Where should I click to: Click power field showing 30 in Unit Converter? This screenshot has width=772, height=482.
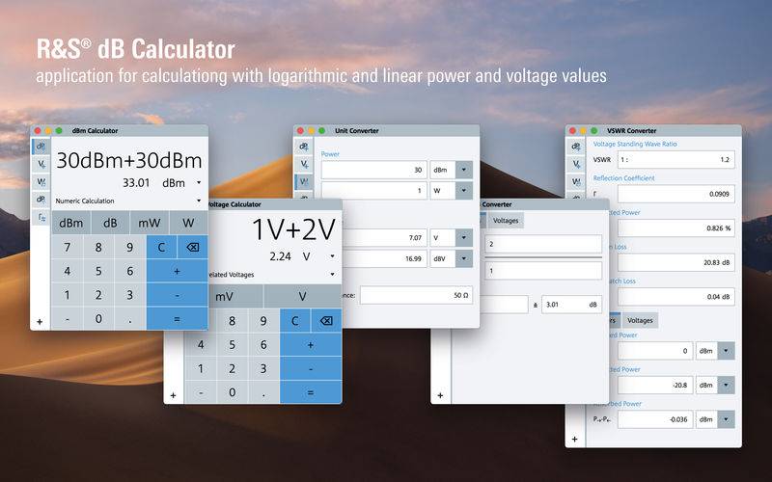coord(374,170)
